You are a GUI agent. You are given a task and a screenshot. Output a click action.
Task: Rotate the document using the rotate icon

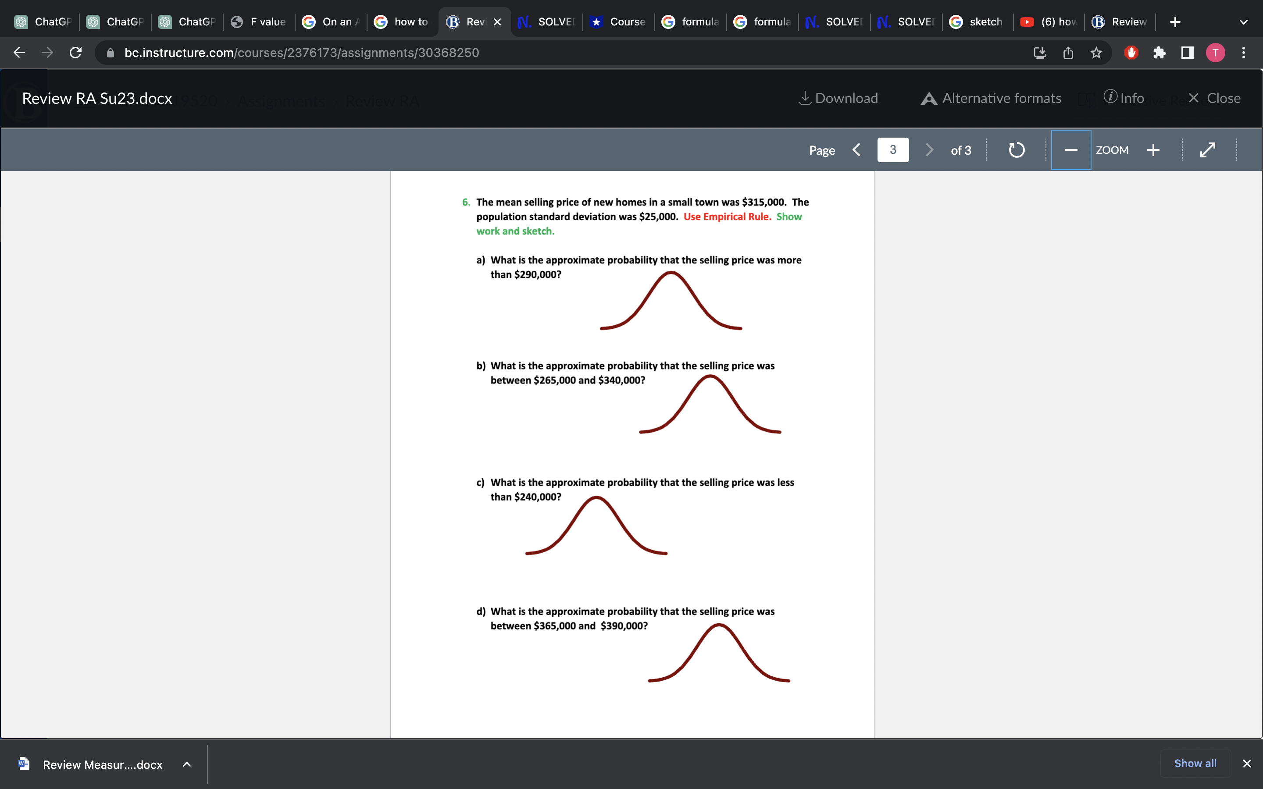(x=1016, y=150)
